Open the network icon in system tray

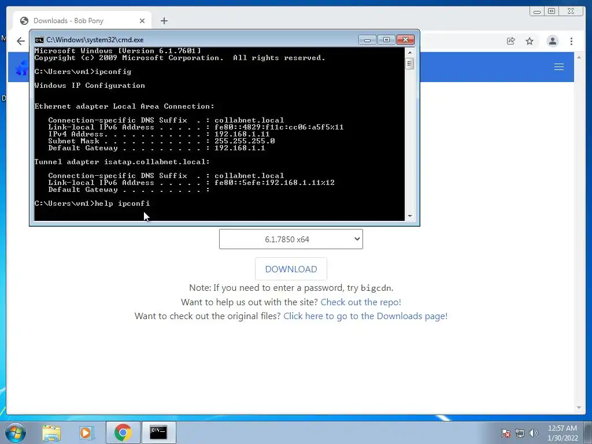tap(520, 433)
